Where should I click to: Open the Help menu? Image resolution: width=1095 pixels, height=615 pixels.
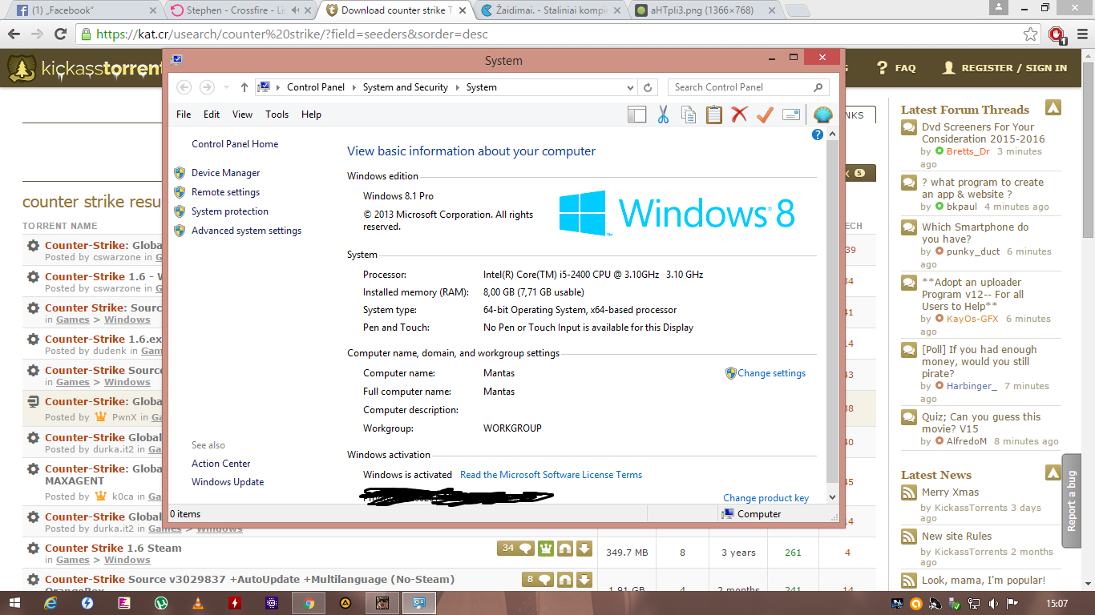pyautogui.click(x=311, y=115)
